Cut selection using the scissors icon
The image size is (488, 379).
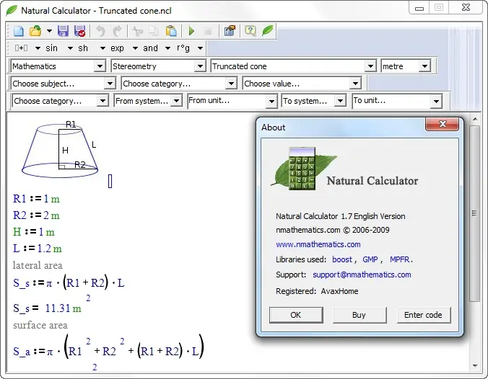click(138, 31)
